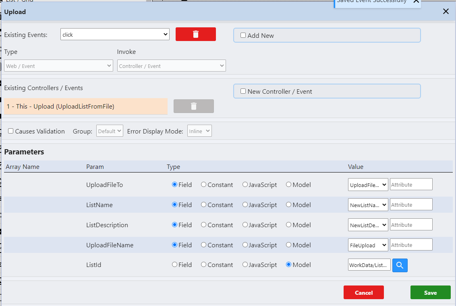This screenshot has height=306, width=456.
Task: Select controller row 1 - This - Upload (UploadListFromFile)
Action: (x=86, y=106)
